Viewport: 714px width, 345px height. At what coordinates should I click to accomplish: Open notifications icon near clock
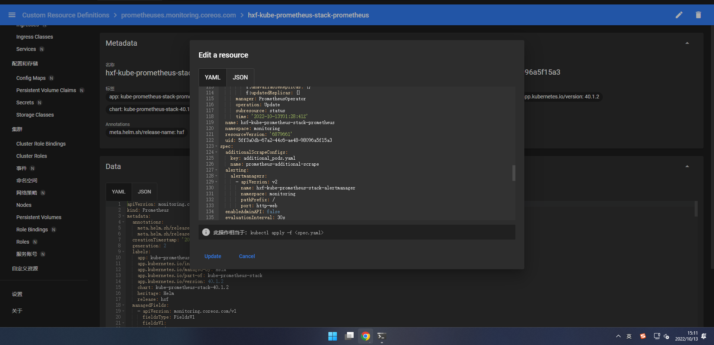[704, 336]
